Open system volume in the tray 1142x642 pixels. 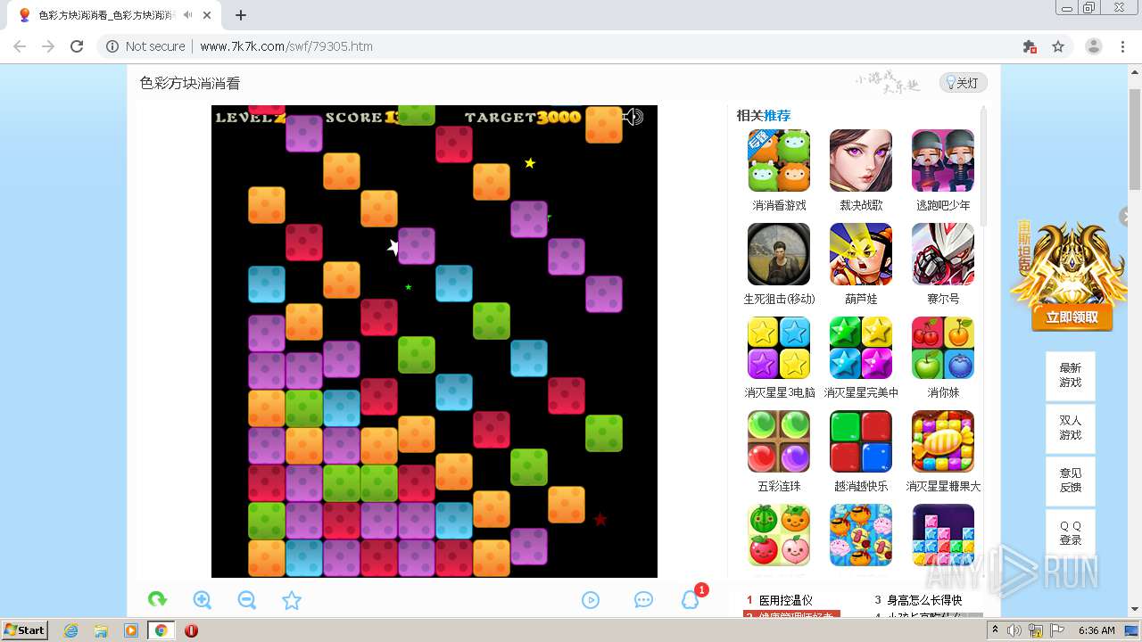point(1014,630)
